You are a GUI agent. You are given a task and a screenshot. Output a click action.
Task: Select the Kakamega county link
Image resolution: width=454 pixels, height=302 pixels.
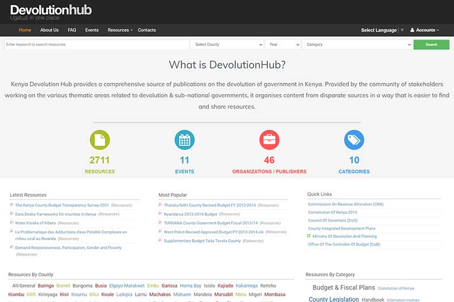(x=247, y=286)
